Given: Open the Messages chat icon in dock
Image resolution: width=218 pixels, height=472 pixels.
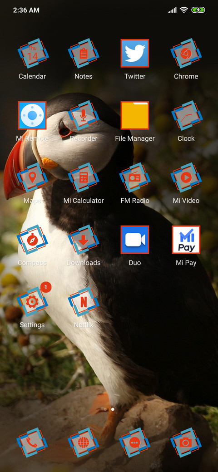Looking at the screenshot, I should 135,442.
